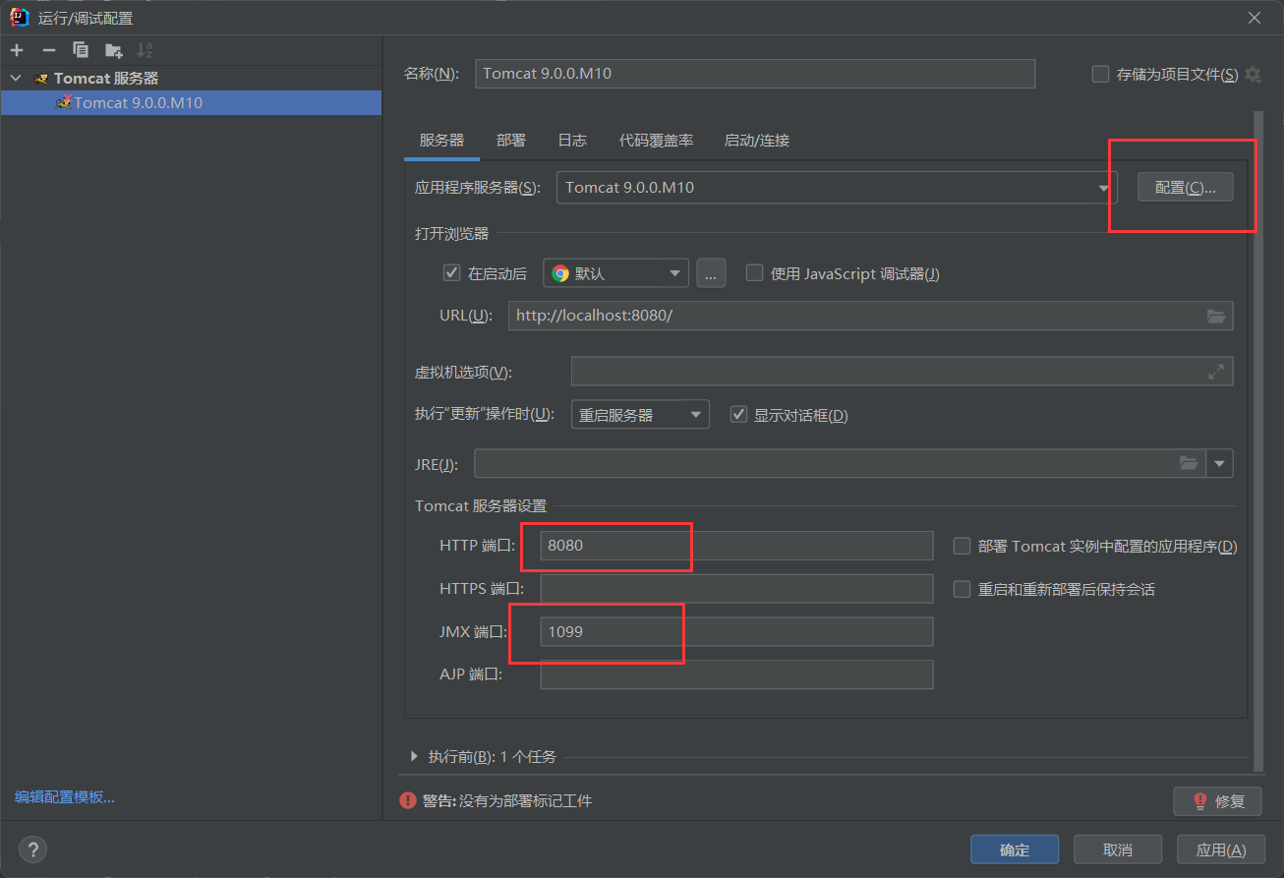Click the vertical scrollbar of settings panel
Screen dimensions: 1284x878
coord(1256,442)
